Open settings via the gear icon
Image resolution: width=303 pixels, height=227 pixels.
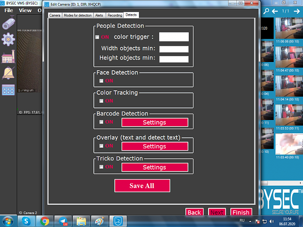[9, 40]
